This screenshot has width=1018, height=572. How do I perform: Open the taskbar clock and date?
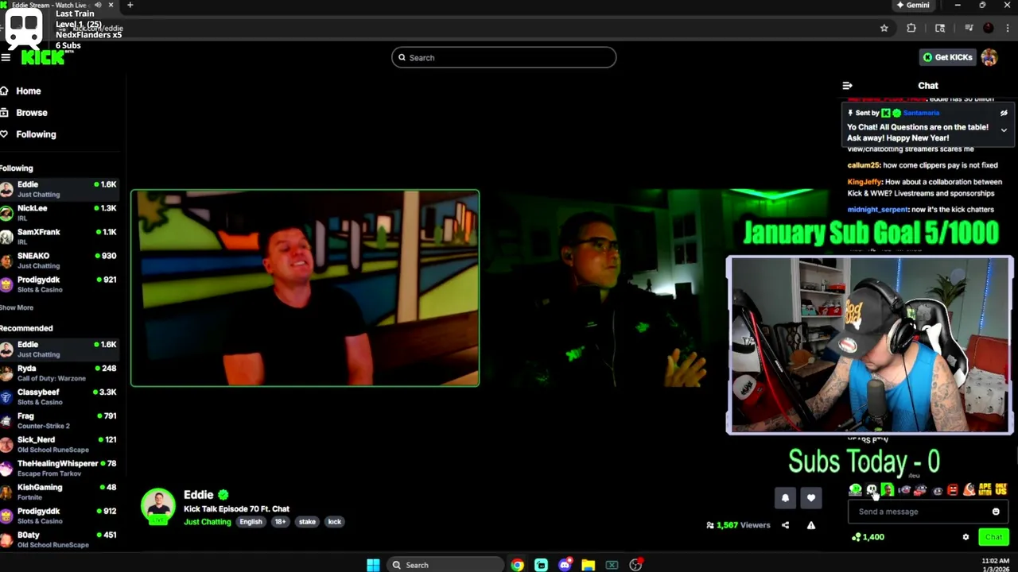point(995,565)
